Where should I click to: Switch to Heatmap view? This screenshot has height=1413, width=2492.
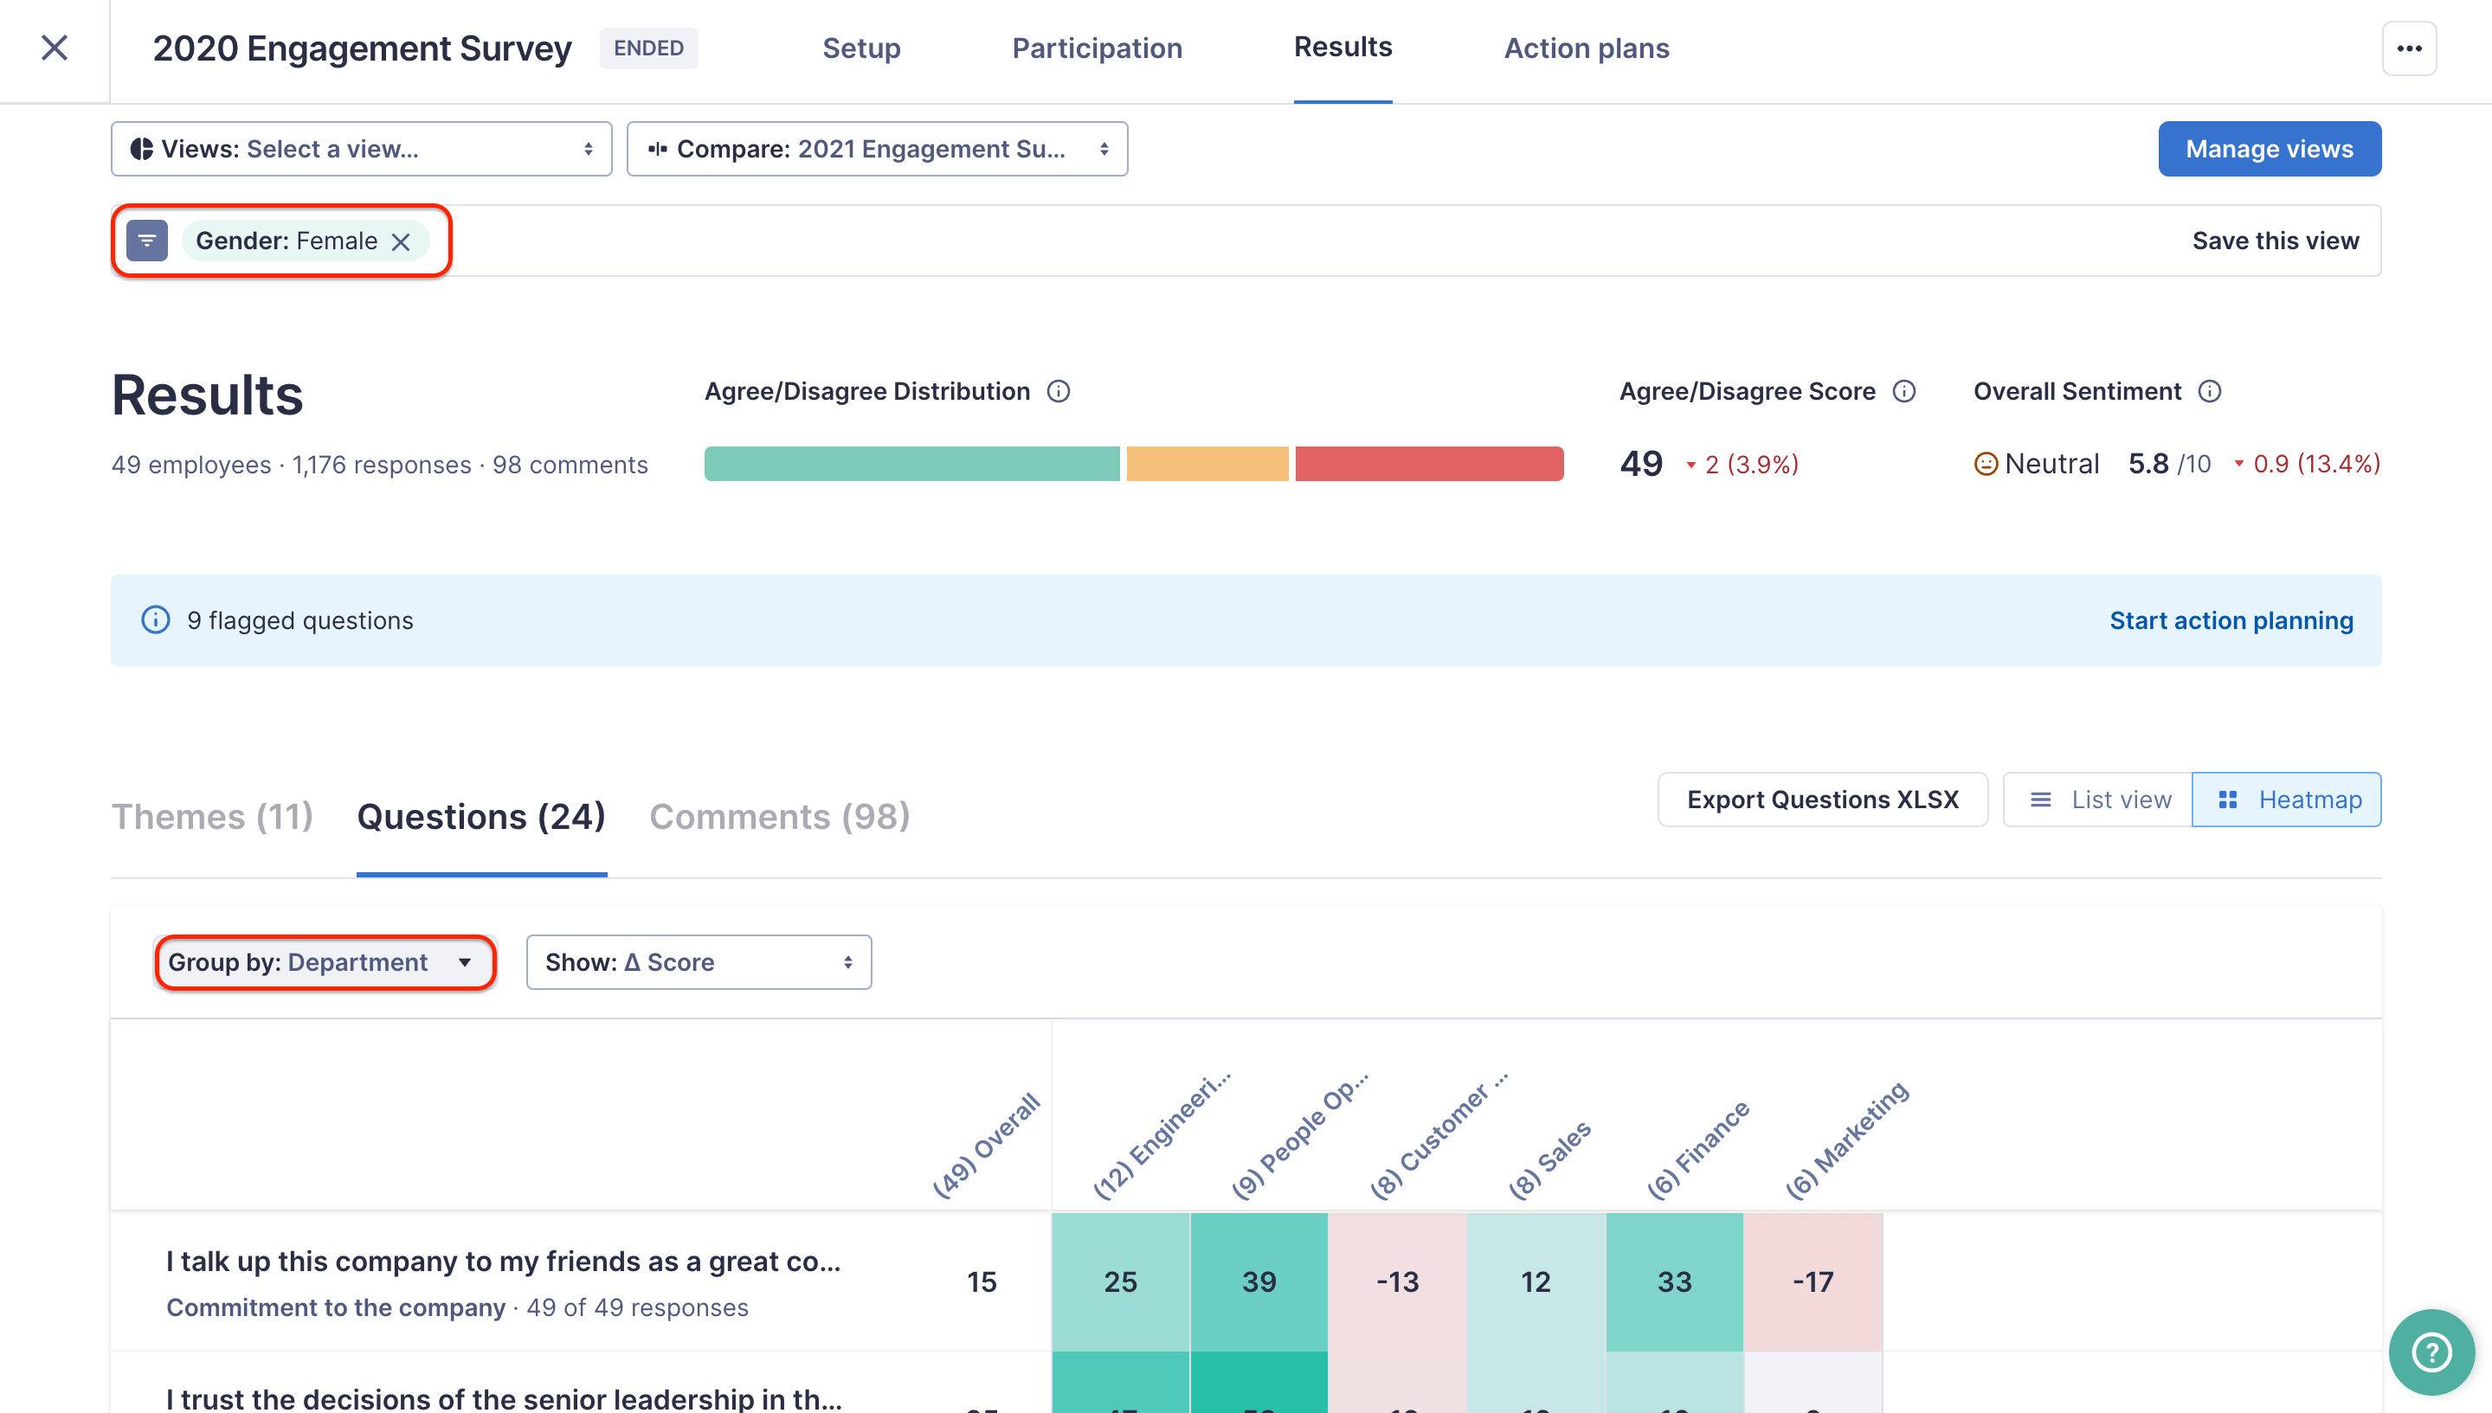click(x=2286, y=800)
